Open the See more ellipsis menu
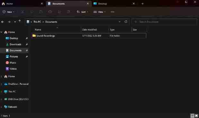The height and width of the screenshot is (118, 199). tap(113, 12)
